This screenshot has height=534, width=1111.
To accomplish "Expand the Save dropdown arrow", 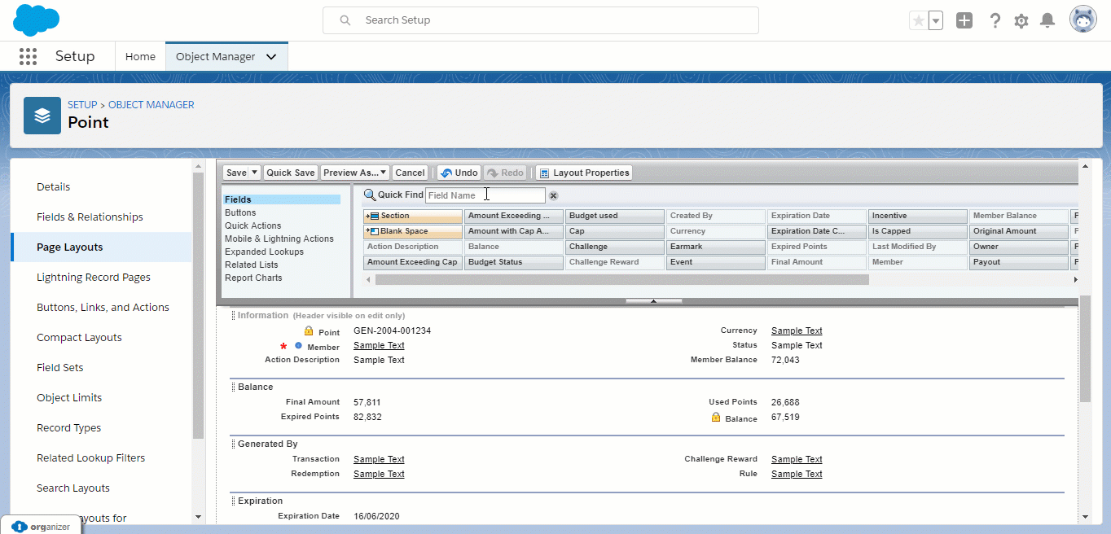I will tap(254, 173).
